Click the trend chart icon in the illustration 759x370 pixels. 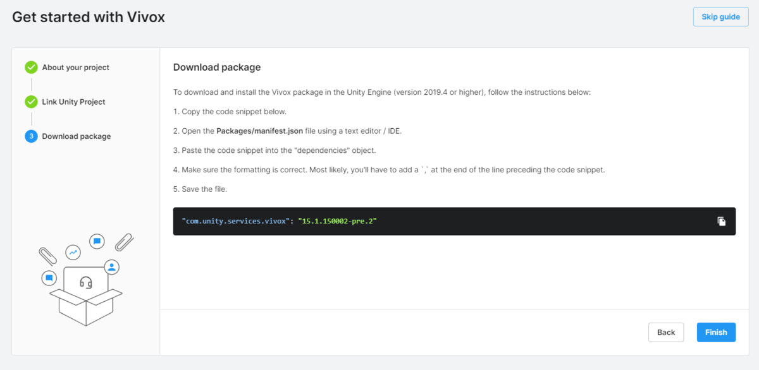pyautogui.click(x=73, y=253)
